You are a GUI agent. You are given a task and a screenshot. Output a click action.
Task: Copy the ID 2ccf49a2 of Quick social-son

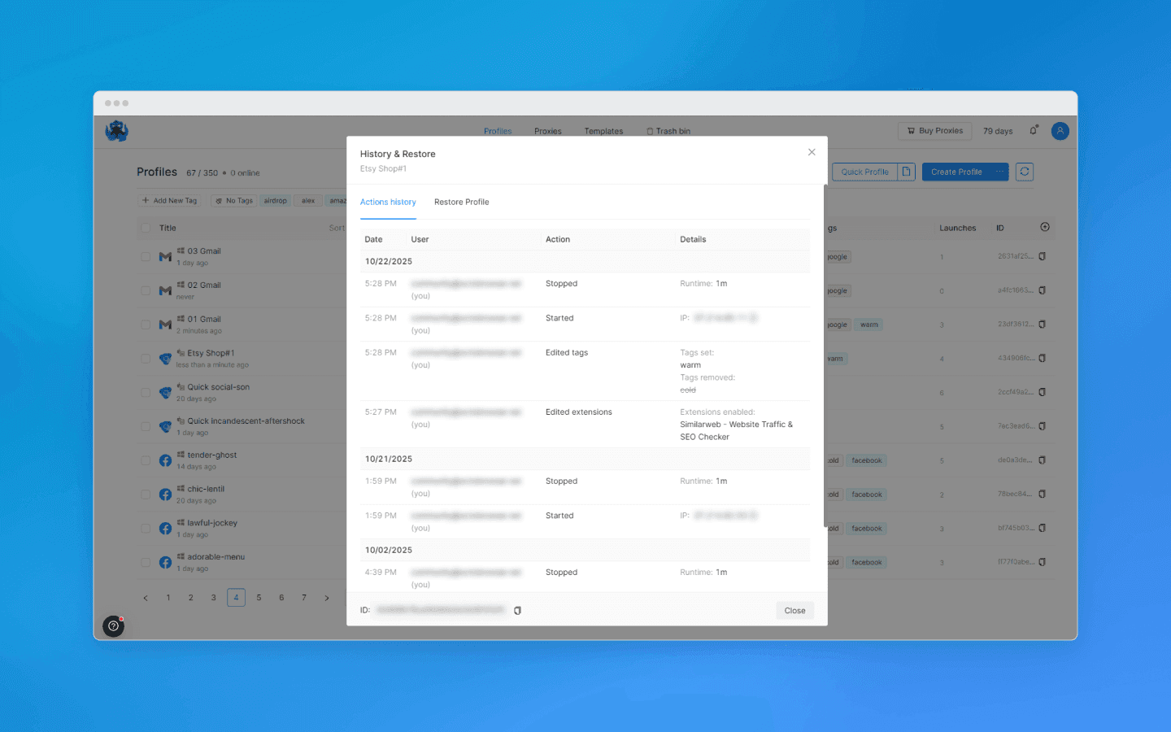[x=1043, y=392]
